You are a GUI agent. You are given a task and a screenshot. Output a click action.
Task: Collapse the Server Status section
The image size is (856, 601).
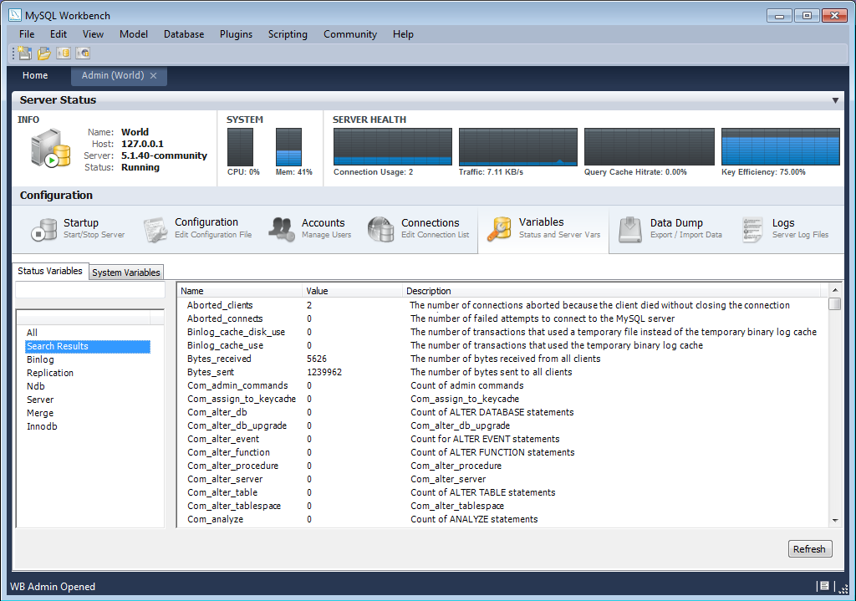[836, 99]
